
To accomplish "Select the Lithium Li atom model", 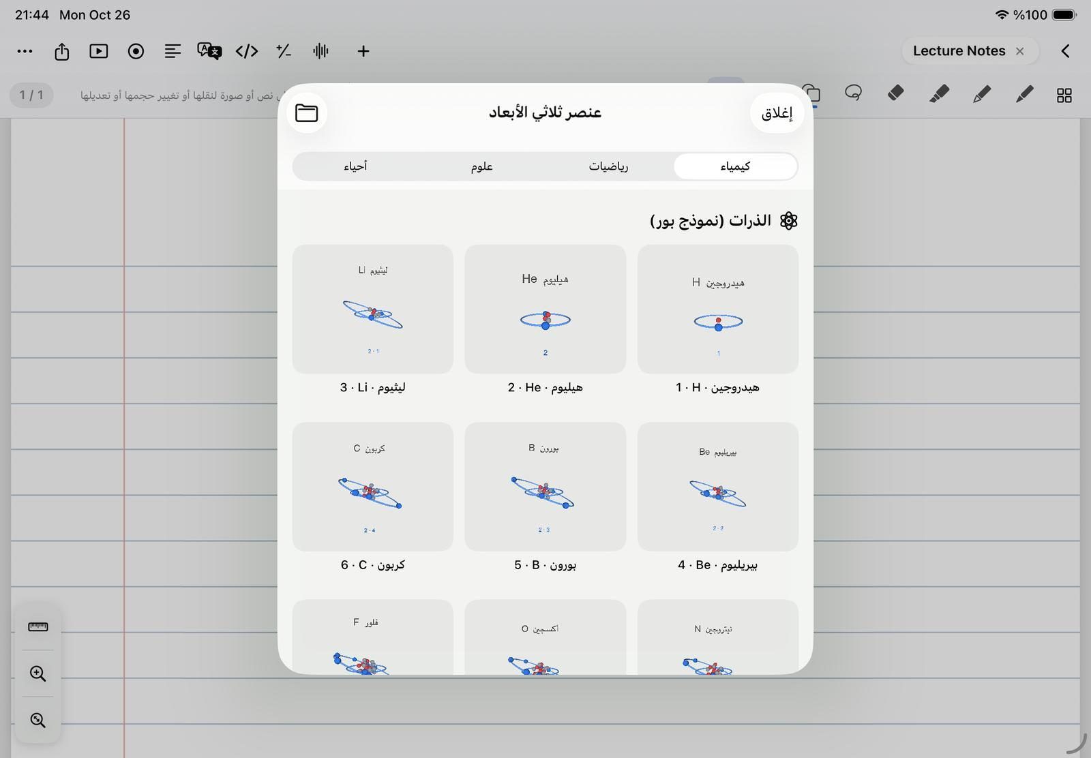I will tap(373, 309).
